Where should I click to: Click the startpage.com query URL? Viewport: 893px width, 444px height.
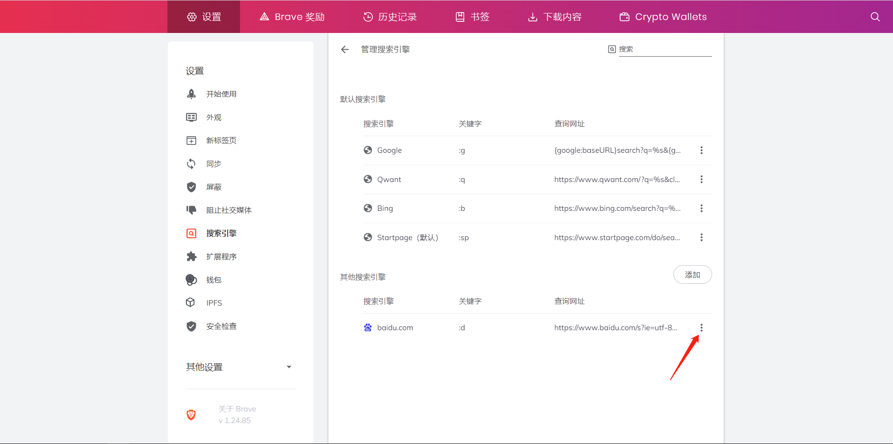617,237
